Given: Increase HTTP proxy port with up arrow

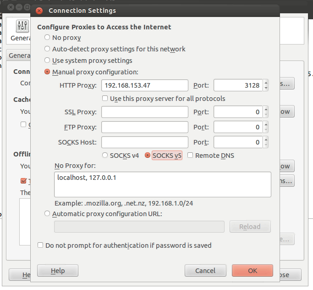Looking at the screenshot, I should [x=266, y=83].
